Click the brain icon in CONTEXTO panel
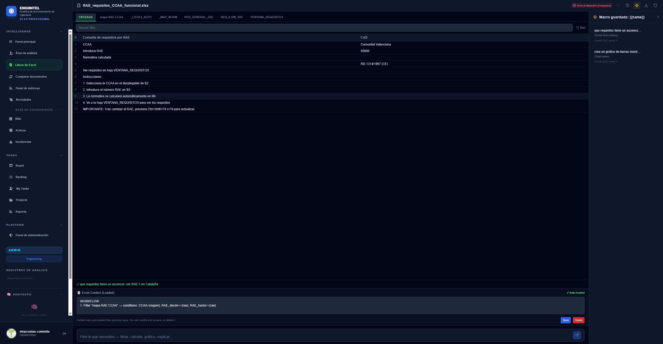 (x=34, y=307)
